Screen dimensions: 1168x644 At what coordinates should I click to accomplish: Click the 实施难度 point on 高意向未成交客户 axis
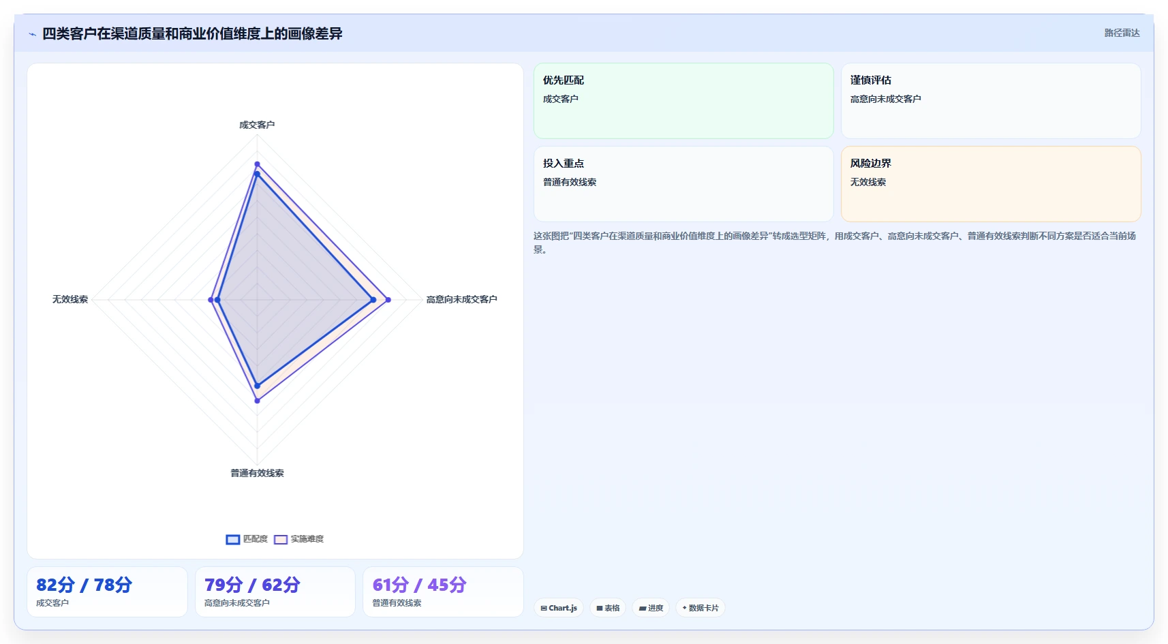click(388, 300)
